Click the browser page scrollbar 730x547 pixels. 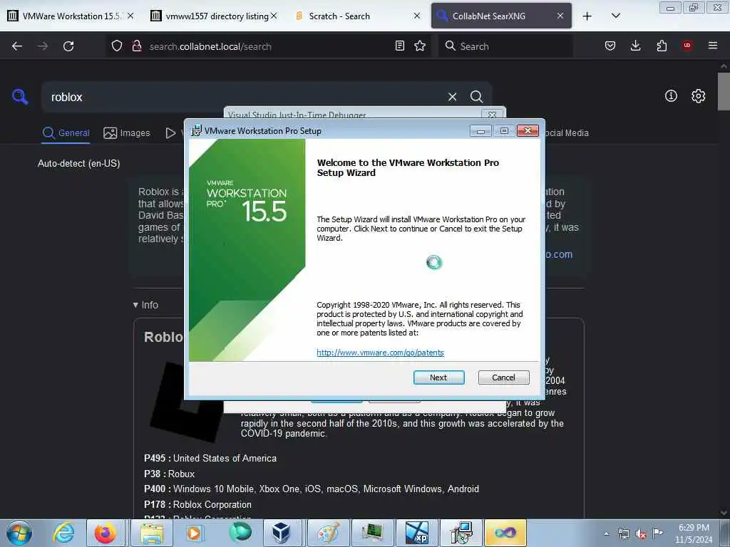(724, 91)
